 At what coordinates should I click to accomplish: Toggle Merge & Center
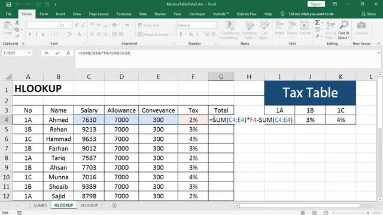pyautogui.click(x=153, y=35)
